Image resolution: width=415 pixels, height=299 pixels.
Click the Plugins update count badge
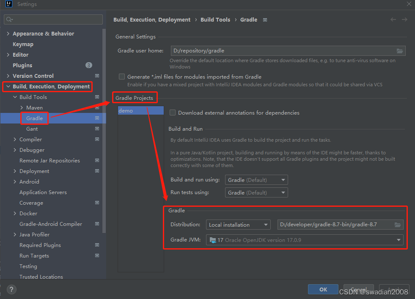click(x=89, y=66)
